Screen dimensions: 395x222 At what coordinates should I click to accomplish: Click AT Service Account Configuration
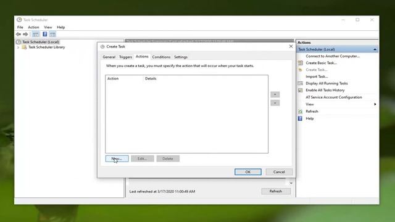pyautogui.click(x=334, y=97)
